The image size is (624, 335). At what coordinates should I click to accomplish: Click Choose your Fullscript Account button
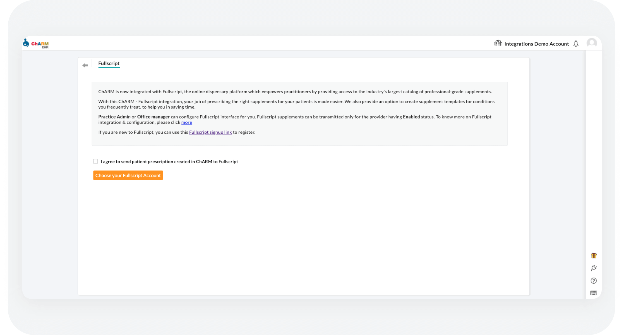point(128,175)
